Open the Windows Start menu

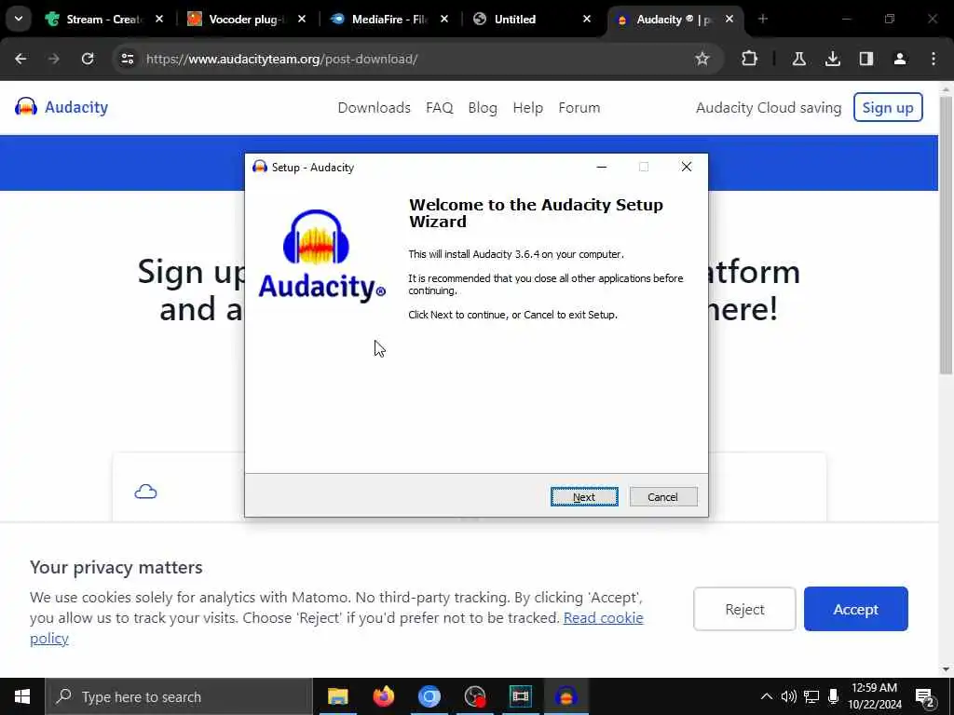22,696
